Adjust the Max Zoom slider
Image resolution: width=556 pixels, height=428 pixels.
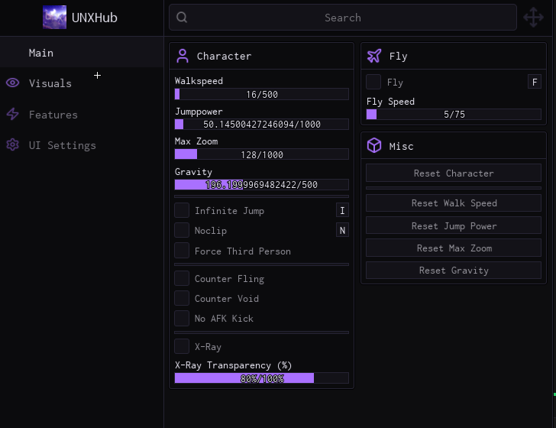click(x=262, y=154)
